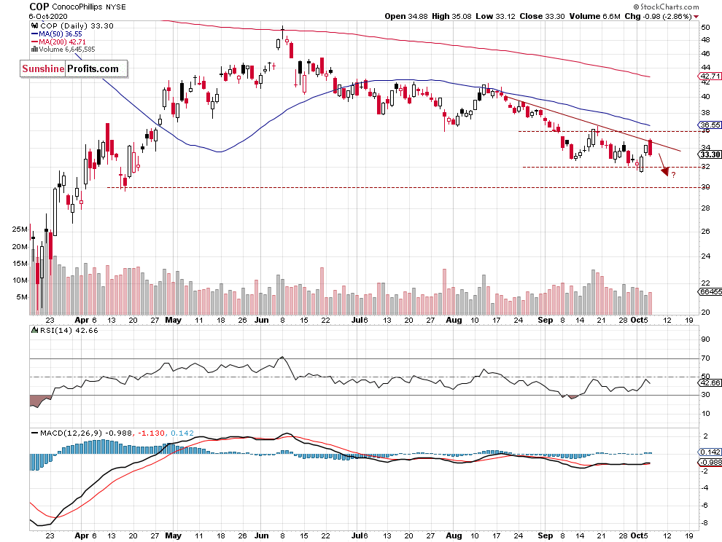Click the Volume 6.6M header value
The height and width of the screenshot is (542, 722).
pyautogui.click(x=595, y=16)
